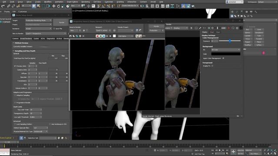The width and height of the screenshot is (278, 156).
Task: Click the Box primitive button
Action: pyautogui.click(x=248, y=29)
